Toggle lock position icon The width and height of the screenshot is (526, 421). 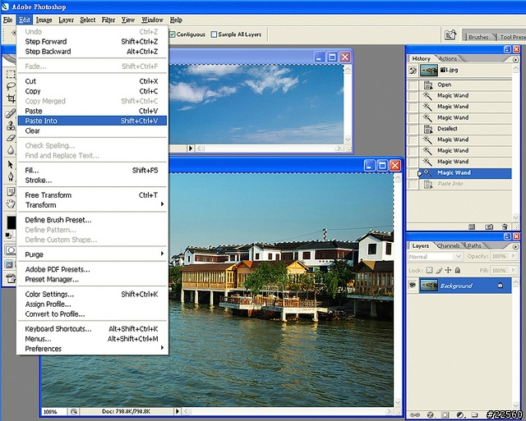point(448,270)
